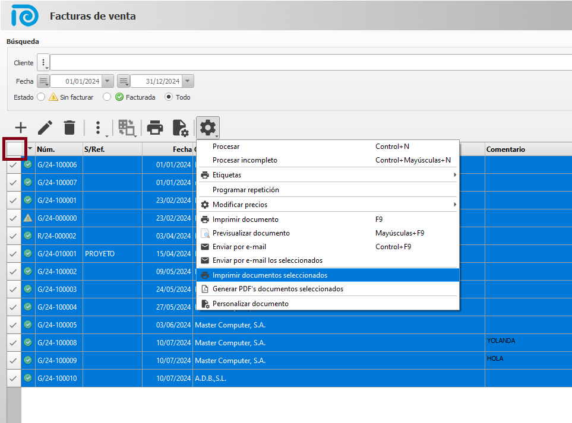
Task: Click the add new invoice plus icon
Action: point(21,128)
